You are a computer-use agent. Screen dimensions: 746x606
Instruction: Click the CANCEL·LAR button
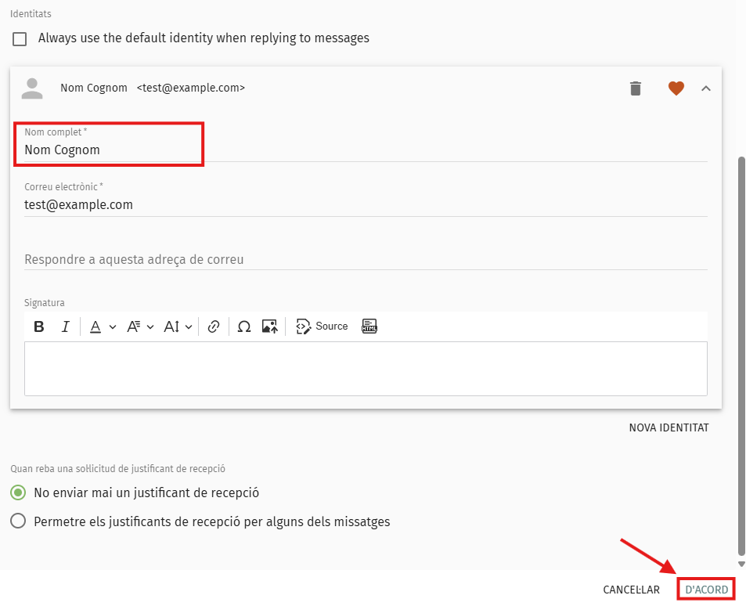point(631,590)
